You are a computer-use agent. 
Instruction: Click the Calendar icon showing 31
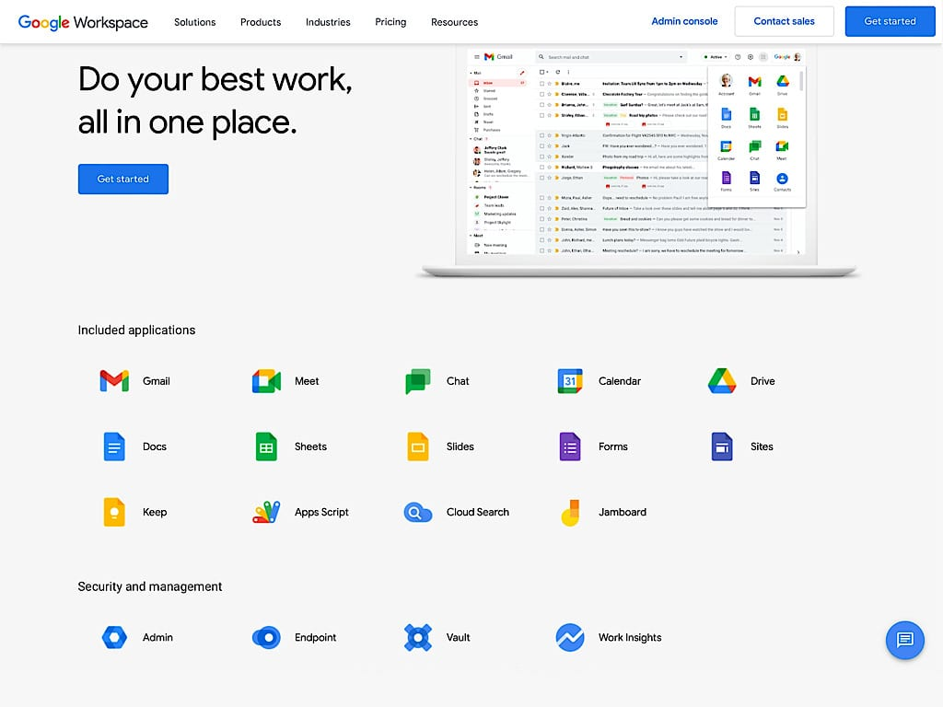[569, 380]
